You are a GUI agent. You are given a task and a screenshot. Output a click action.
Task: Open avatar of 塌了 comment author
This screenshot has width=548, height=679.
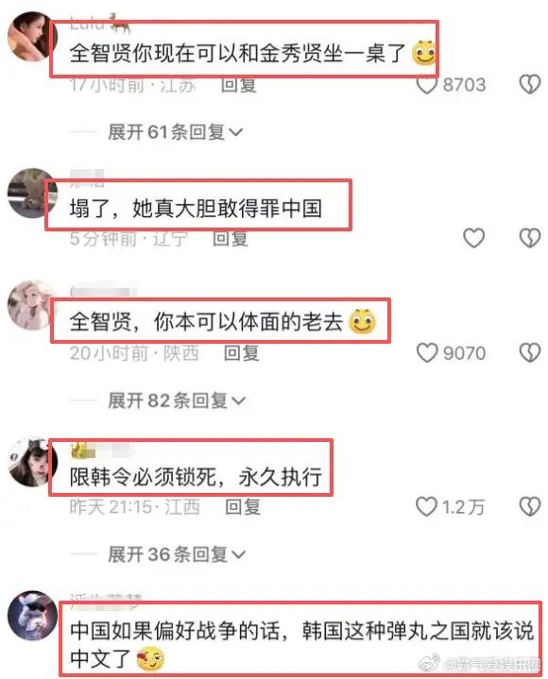click(x=31, y=193)
